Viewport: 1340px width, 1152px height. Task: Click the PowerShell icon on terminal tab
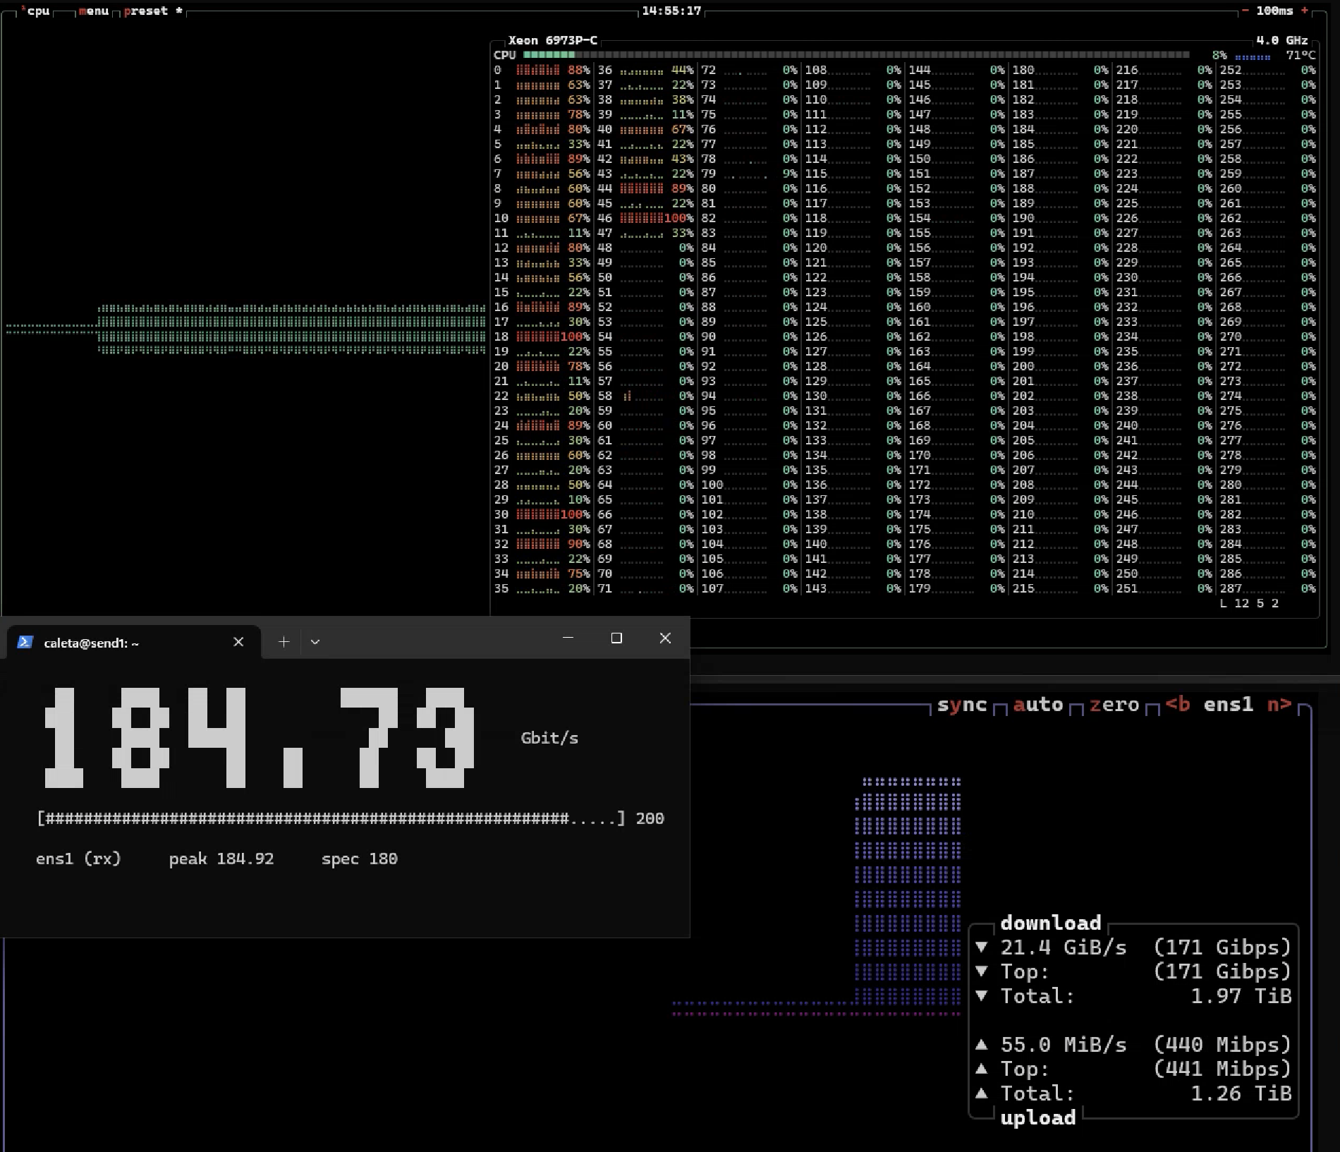coord(25,642)
